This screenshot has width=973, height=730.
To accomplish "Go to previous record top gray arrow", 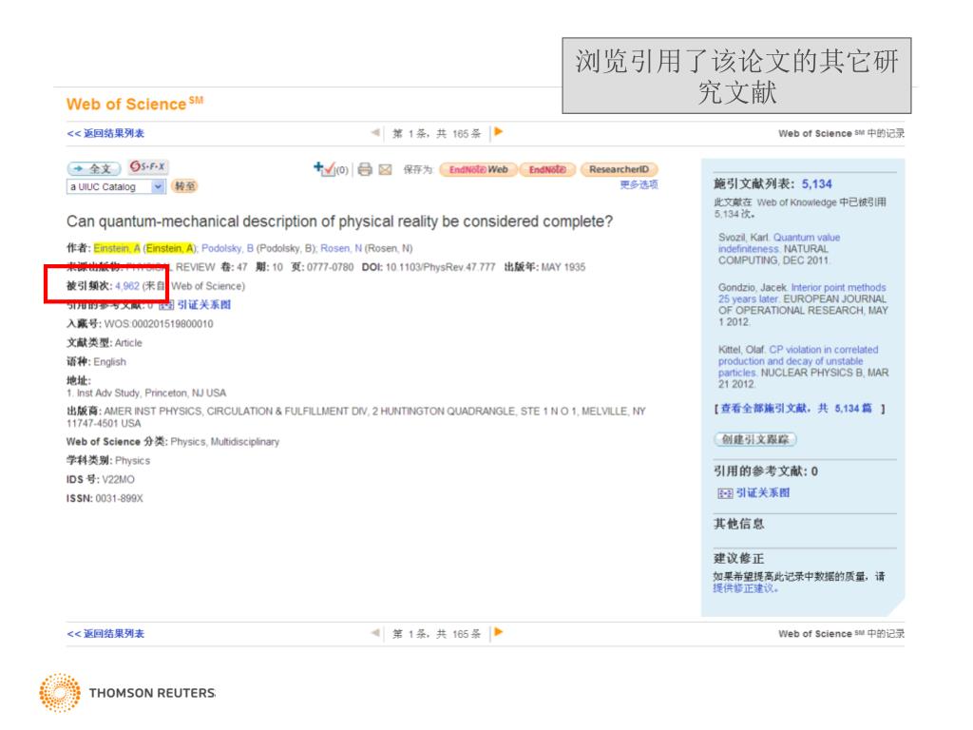I will point(375,132).
